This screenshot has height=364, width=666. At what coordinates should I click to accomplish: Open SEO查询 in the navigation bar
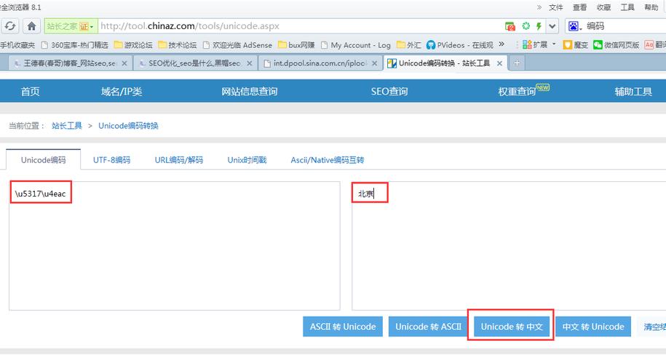pyautogui.click(x=389, y=91)
